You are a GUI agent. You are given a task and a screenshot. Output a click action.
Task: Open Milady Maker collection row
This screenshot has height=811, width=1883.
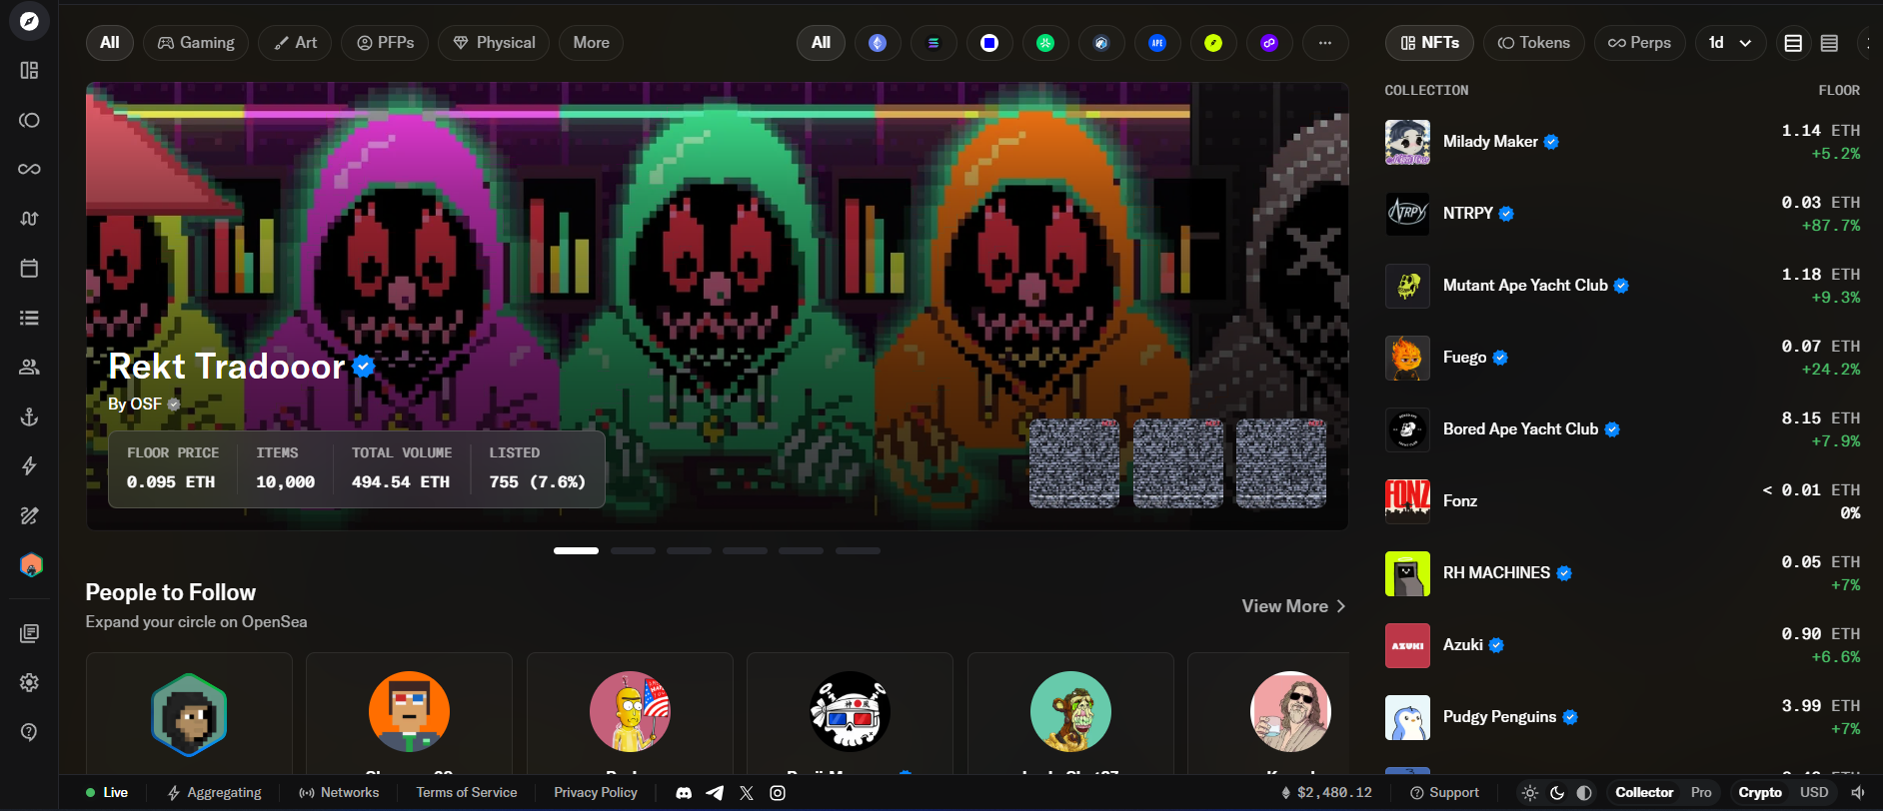click(x=1622, y=142)
